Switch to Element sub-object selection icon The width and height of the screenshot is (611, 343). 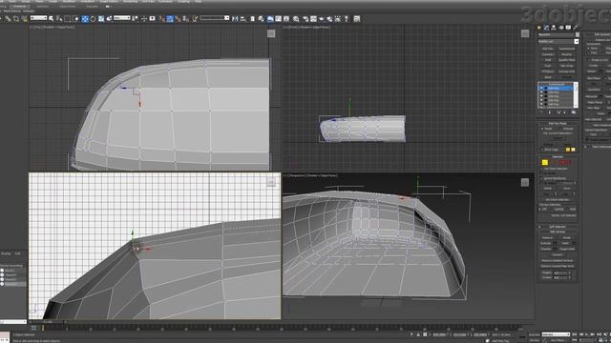tap(570, 162)
